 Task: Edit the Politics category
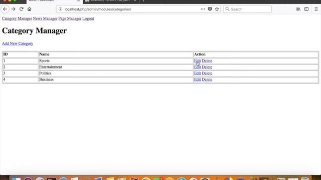point(197,73)
